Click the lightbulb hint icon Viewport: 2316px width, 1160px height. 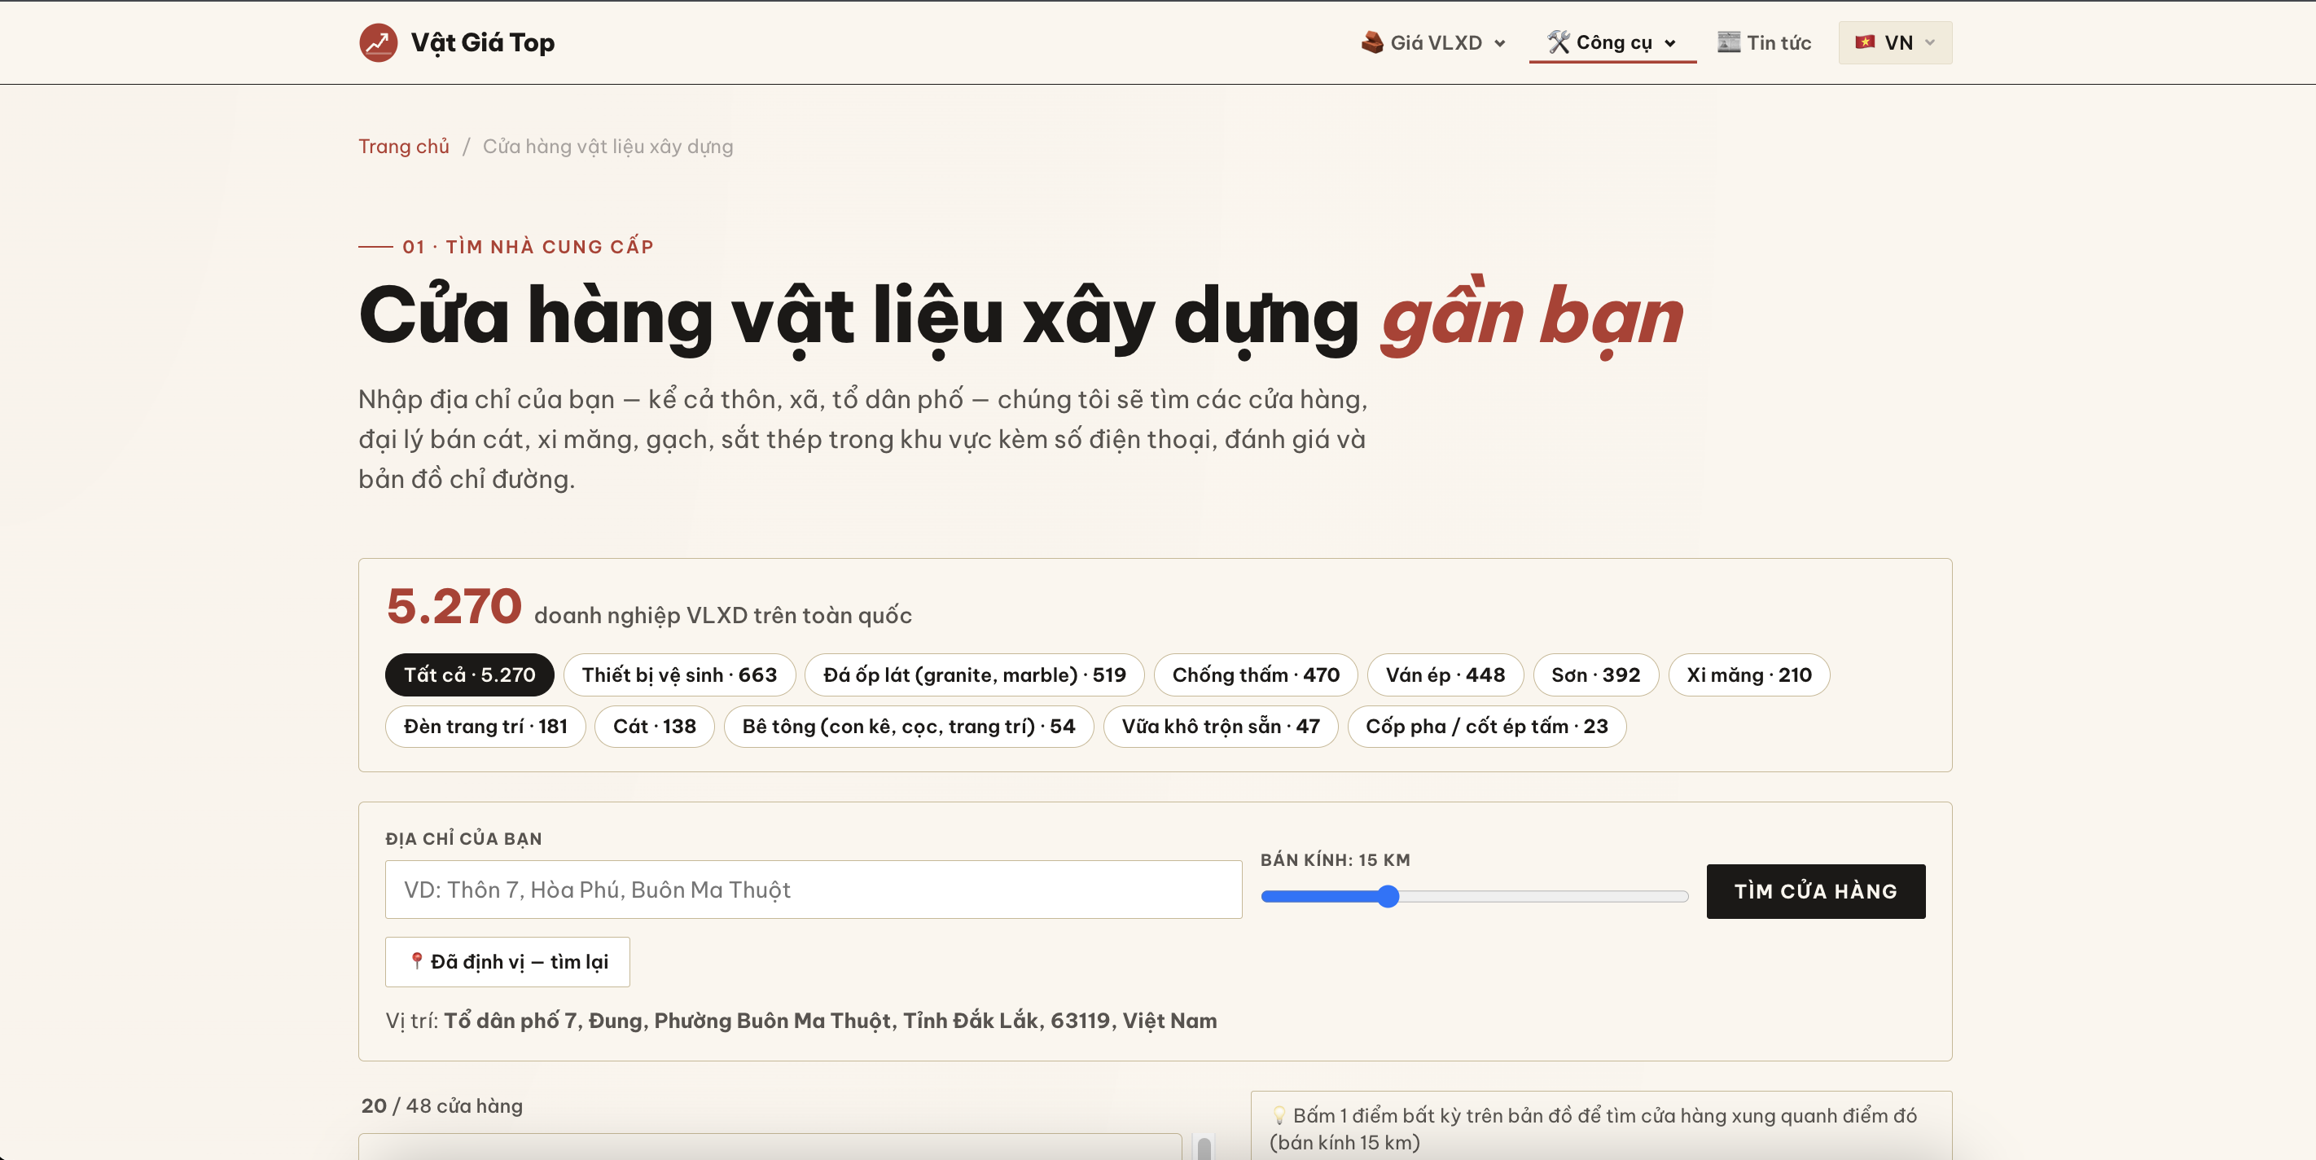pos(1279,1115)
